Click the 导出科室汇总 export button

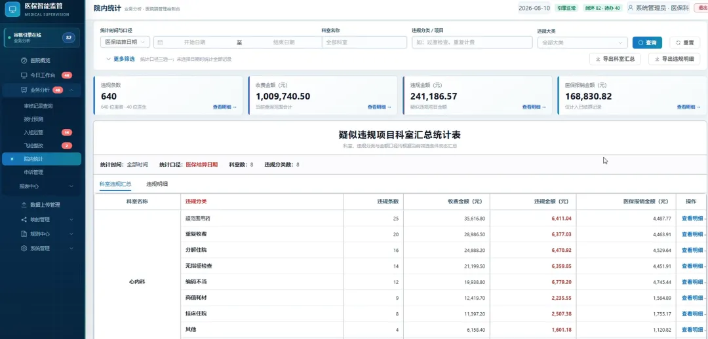tap(615, 59)
